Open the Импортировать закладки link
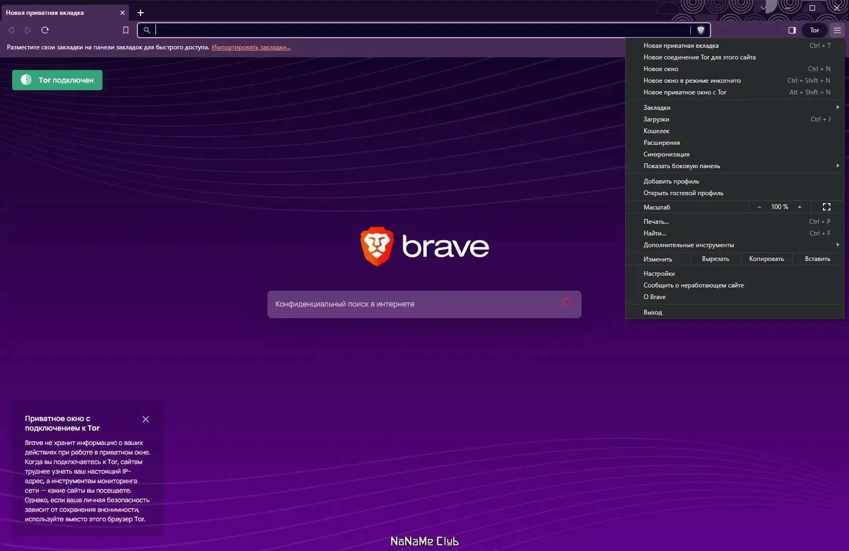849x551 pixels. (x=251, y=47)
